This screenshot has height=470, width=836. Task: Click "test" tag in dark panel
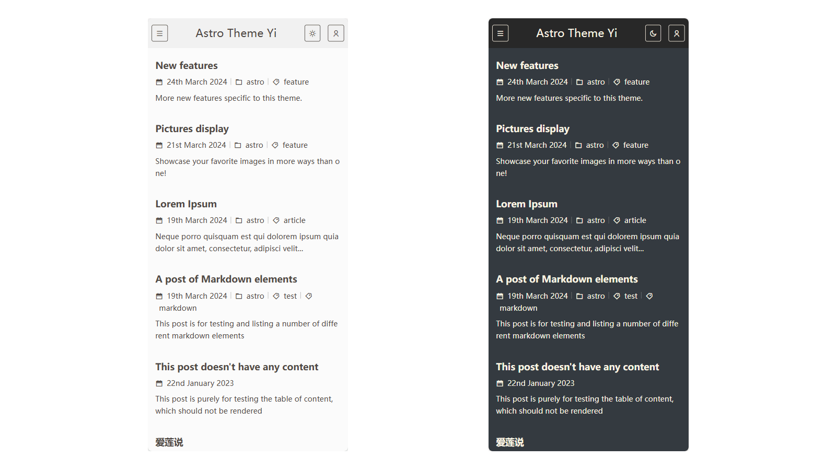[x=631, y=296]
